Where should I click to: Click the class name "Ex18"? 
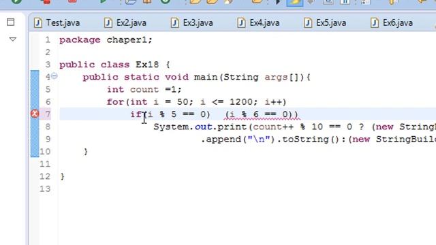(147, 65)
